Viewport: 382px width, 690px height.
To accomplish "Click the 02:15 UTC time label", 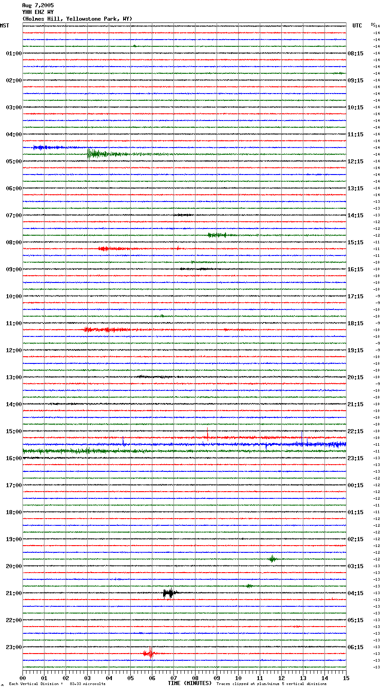I will tap(355, 539).
